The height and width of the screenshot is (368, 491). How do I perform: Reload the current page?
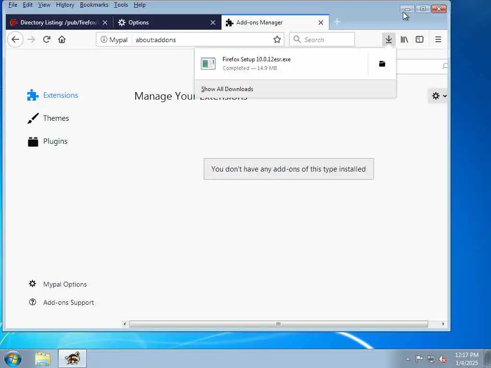[47, 39]
